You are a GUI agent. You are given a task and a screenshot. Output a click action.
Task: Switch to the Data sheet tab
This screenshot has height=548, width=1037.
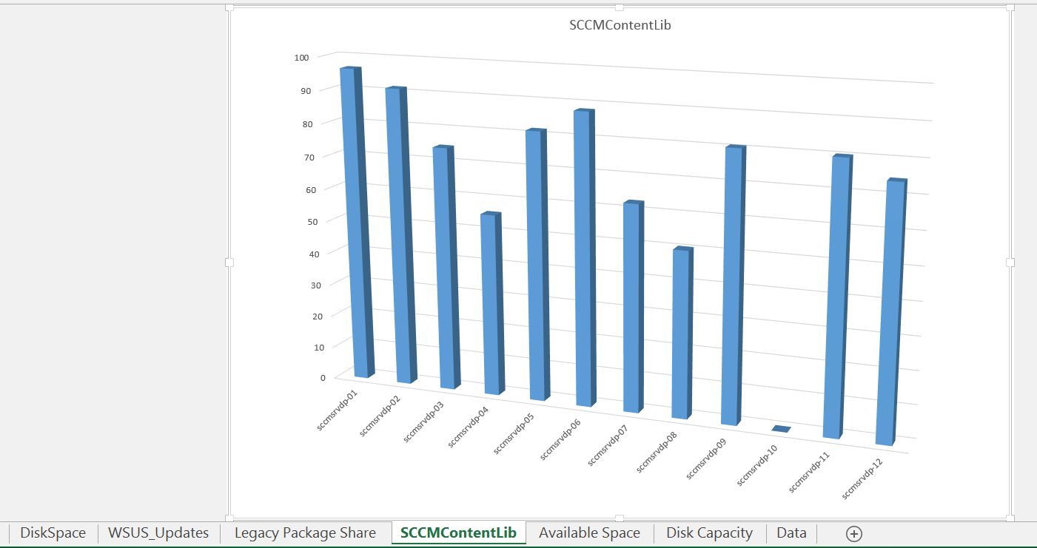791,533
